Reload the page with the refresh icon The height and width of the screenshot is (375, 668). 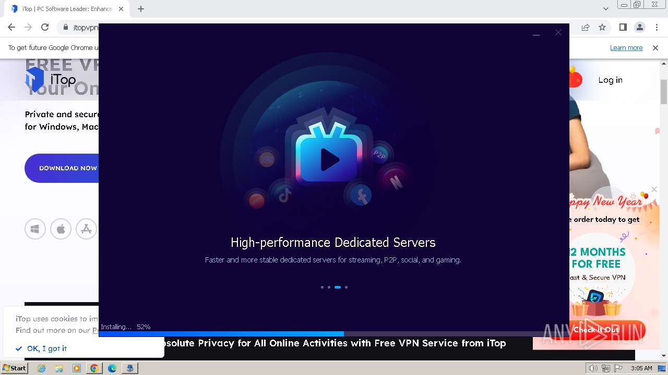(45, 27)
